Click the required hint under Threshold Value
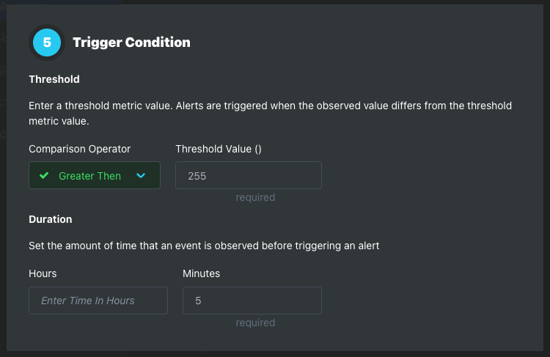This screenshot has height=357, width=550. click(x=255, y=197)
